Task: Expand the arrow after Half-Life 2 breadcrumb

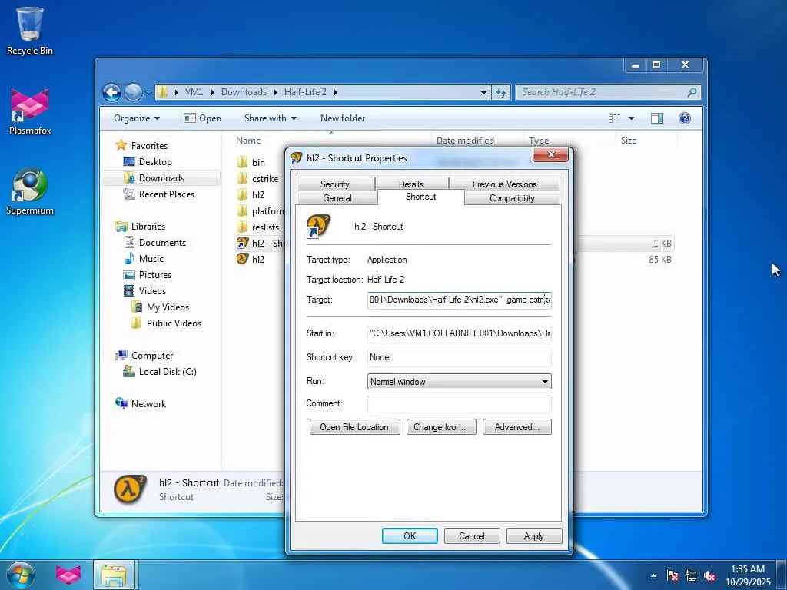Action: [335, 92]
